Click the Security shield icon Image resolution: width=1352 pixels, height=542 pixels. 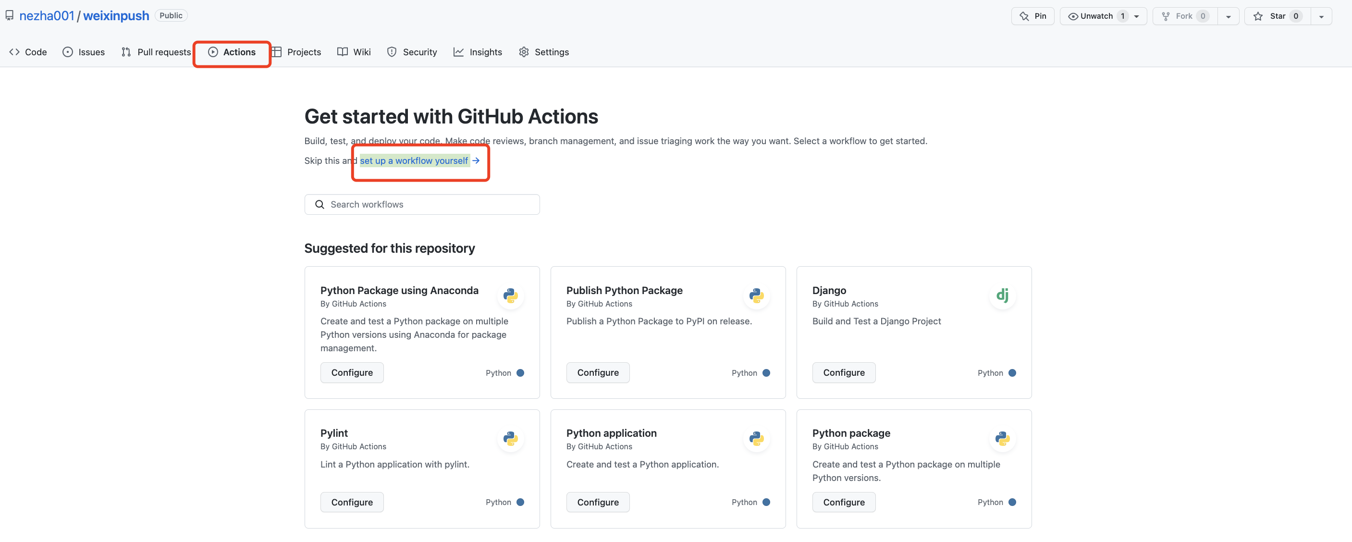(x=392, y=52)
